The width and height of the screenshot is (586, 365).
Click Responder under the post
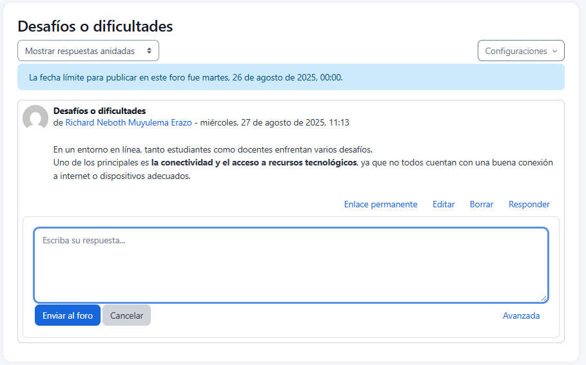529,204
